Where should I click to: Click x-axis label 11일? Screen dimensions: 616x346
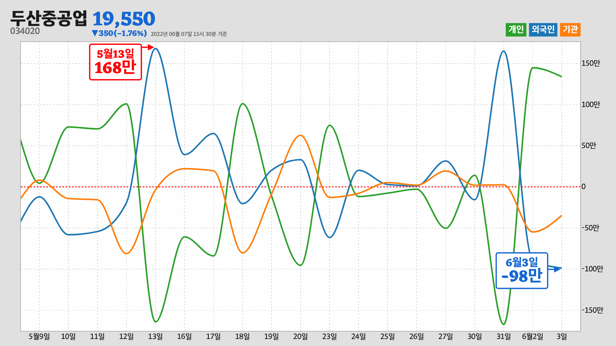pyautogui.click(x=97, y=336)
